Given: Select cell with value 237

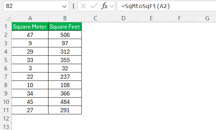Looking at the screenshot, I should (x=65, y=77).
